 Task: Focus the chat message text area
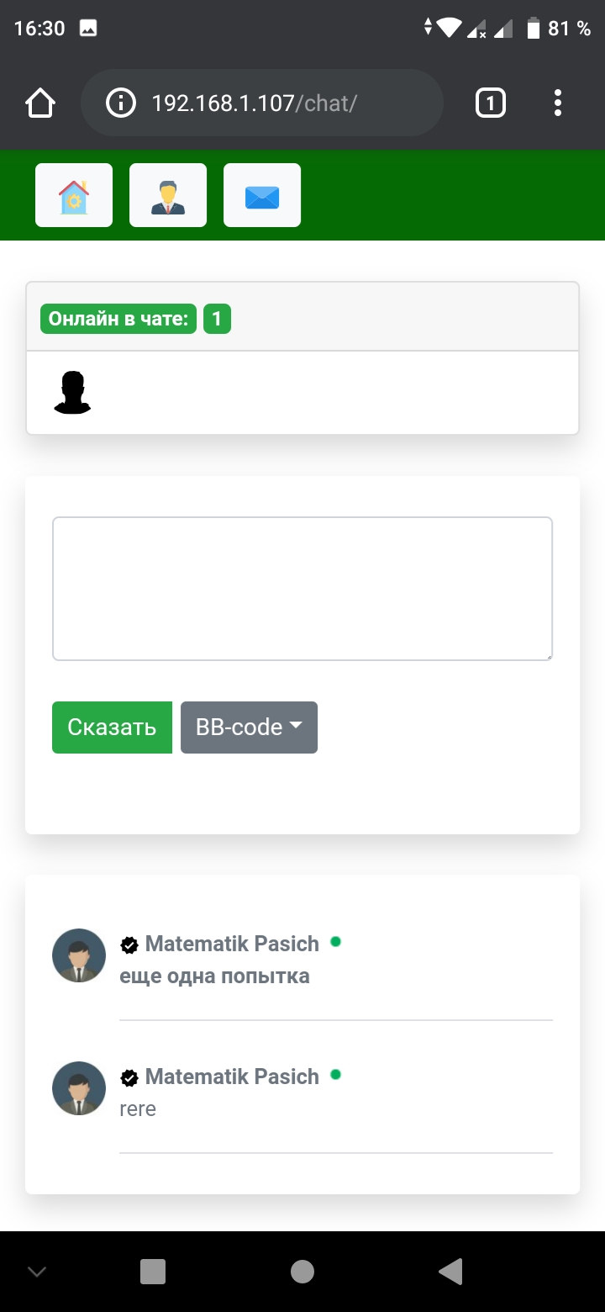[x=302, y=589]
